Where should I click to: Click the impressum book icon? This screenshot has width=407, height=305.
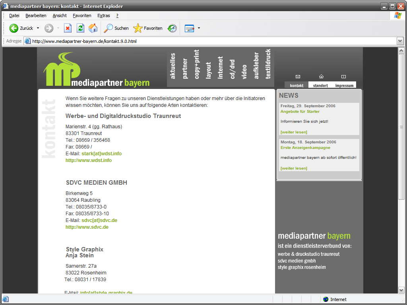tap(344, 77)
